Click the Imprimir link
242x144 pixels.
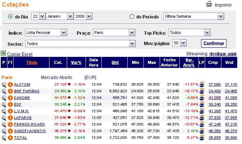click(x=223, y=5)
